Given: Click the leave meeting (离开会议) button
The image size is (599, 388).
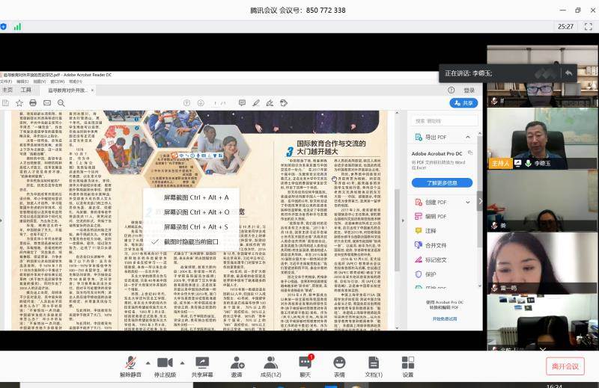Looking at the screenshot, I should pyautogui.click(x=565, y=366).
